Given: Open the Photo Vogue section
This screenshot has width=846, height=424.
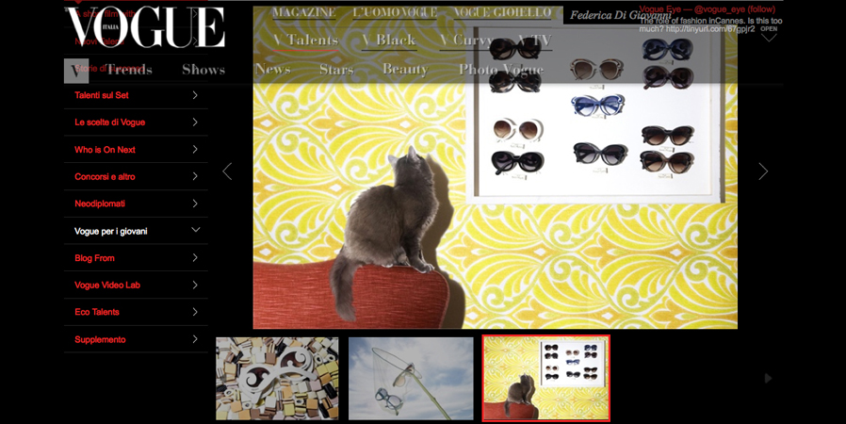Looking at the screenshot, I should point(501,70).
